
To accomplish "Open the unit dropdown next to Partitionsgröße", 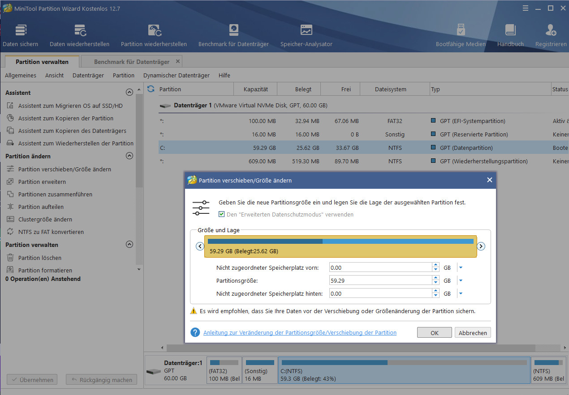I will [461, 280].
